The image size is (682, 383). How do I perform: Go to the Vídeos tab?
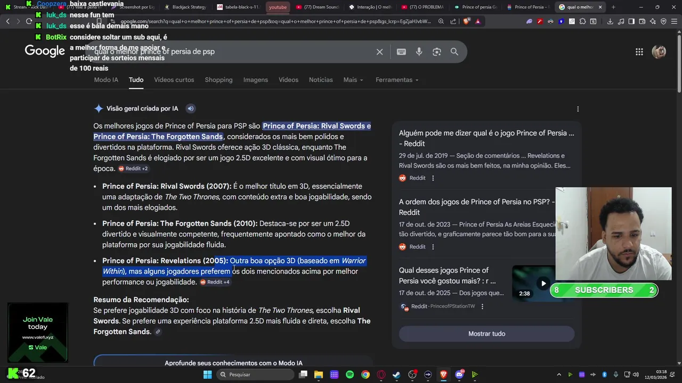click(x=288, y=80)
